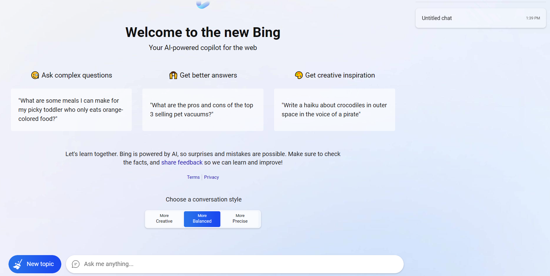
Task: Try the crocodile haiku pirate prompt
Action: [x=334, y=110]
